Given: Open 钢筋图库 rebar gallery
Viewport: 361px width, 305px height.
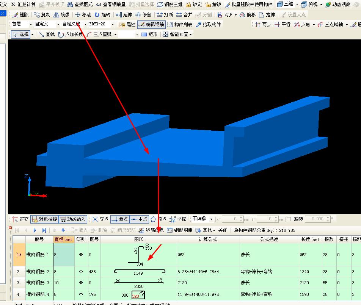Looking at the screenshot, I should [180, 230].
